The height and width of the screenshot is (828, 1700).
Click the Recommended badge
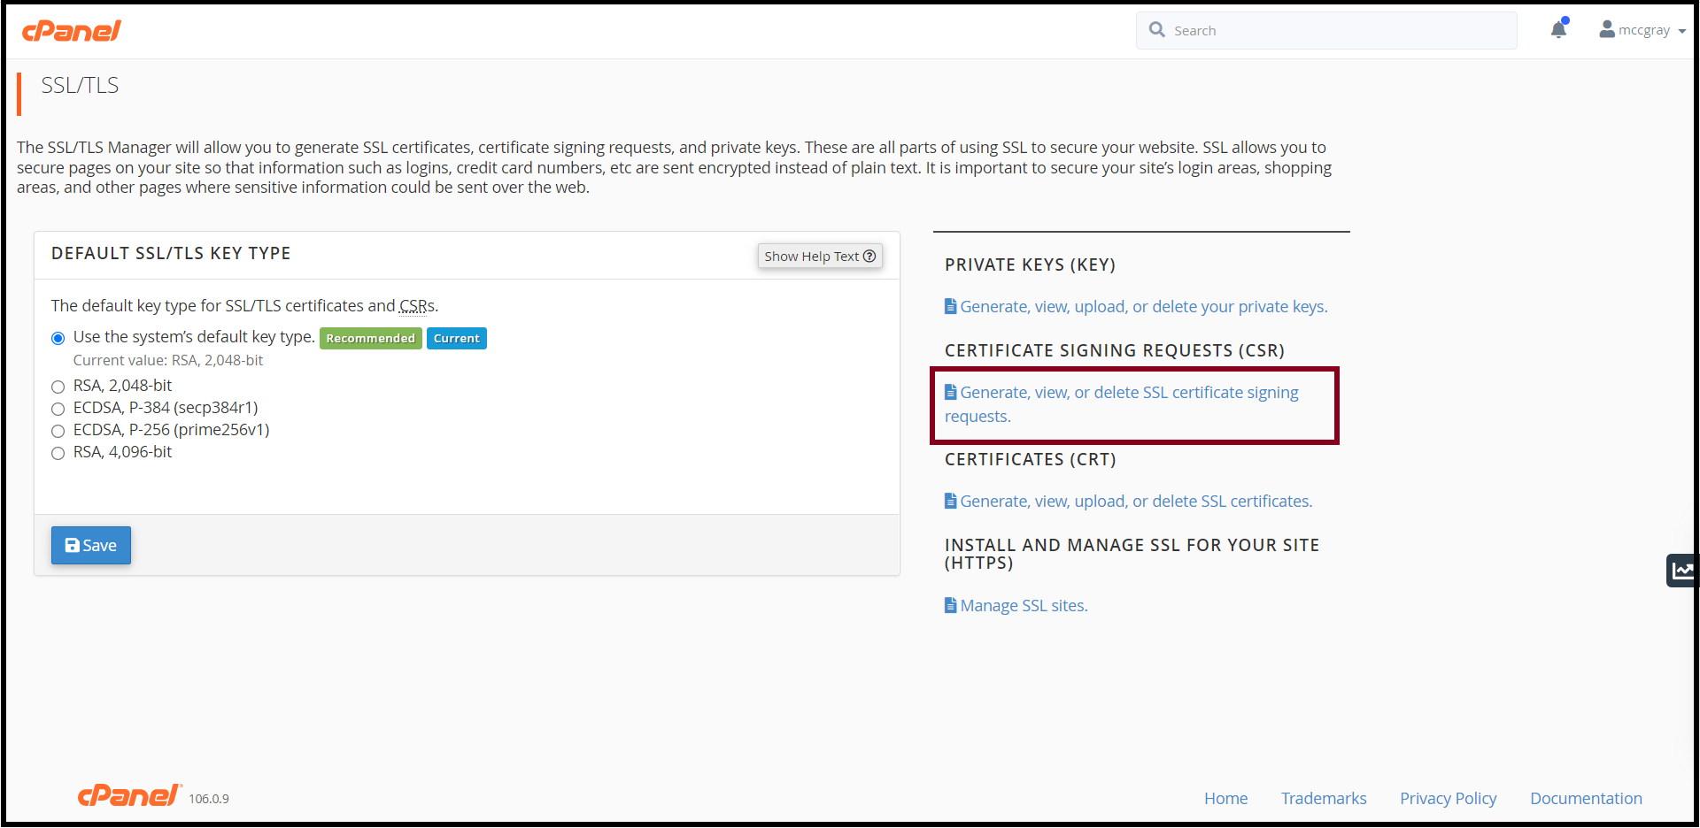click(x=370, y=338)
